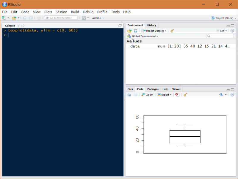
Task: Refresh the Environment pane
Action: point(232,31)
